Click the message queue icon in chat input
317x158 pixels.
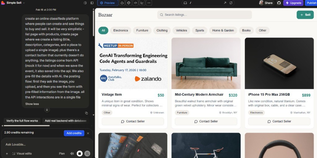[87, 154]
